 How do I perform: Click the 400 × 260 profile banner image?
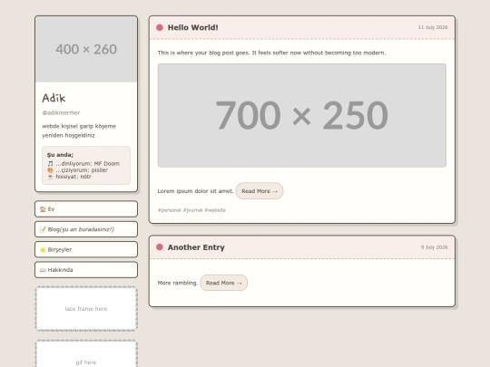point(86,49)
